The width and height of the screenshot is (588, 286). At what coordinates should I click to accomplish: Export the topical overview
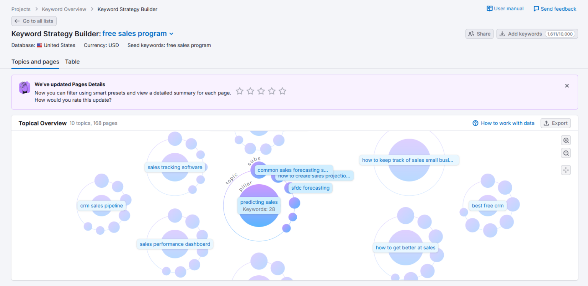(555, 123)
